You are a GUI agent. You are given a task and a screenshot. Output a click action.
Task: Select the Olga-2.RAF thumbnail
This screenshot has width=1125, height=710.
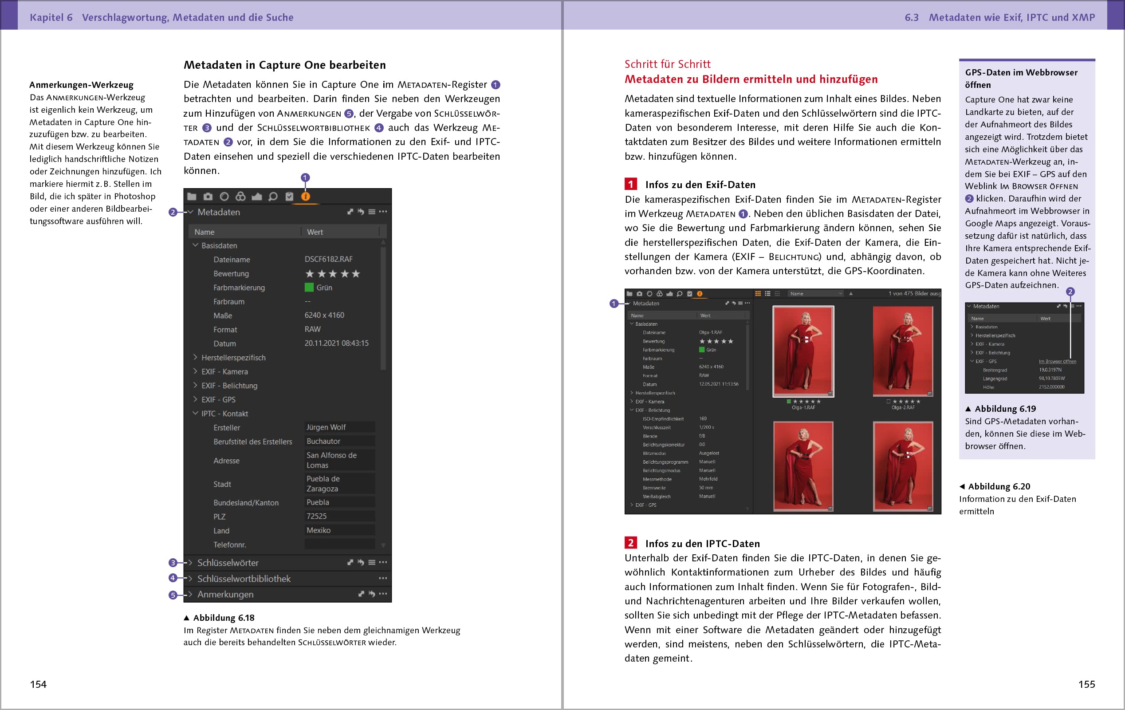coord(903,351)
